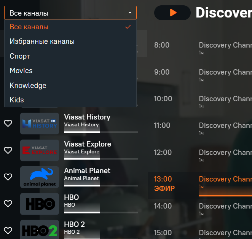This screenshot has height=239, width=252.
Task: Click the HBO 2 channel title
Action: (x=74, y=224)
